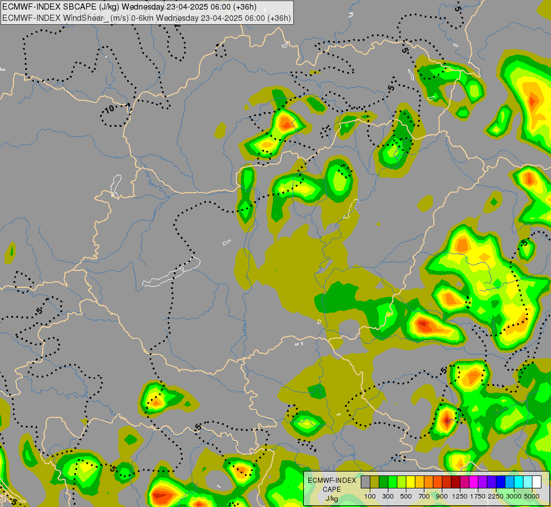The height and width of the screenshot is (507, 551).
Task: Click the '10' wind shear contour label
Action: pyautogui.click(x=110, y=109)
